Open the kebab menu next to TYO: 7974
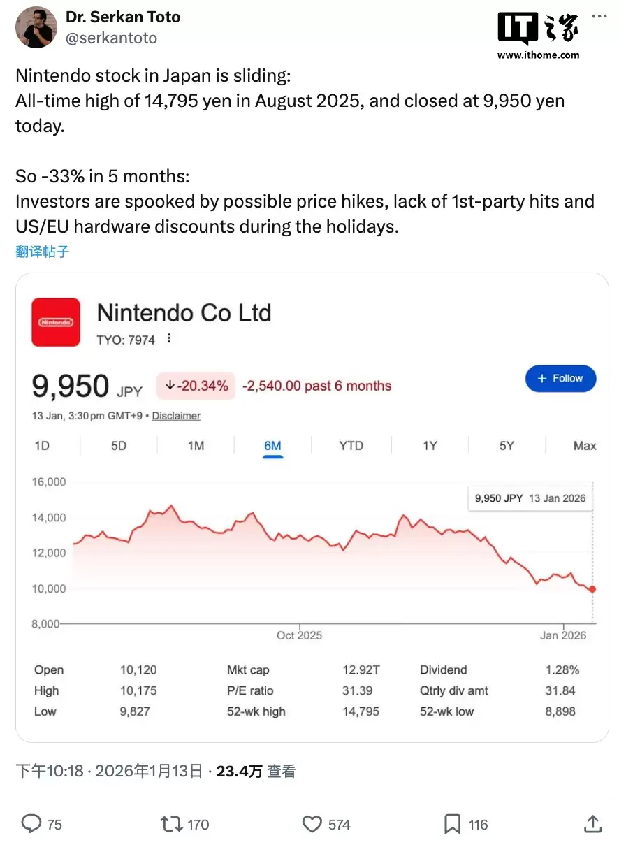The height and width of the screenshot is (847, 619). click(x=168, y=338)
